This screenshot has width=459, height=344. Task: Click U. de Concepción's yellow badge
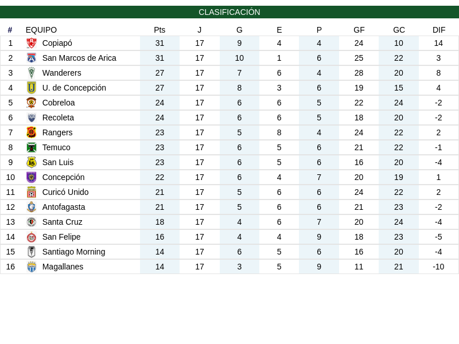pos(32,88)
